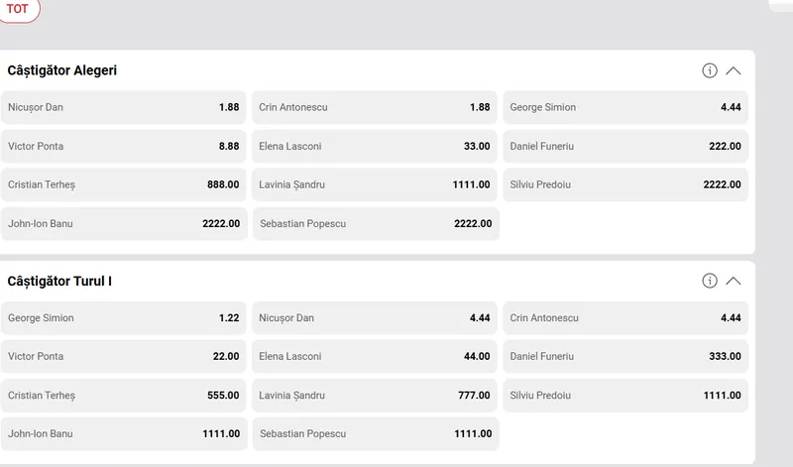The height and width of the screenshot is (467, 793).
Task: Collapse the Câștigător Turul I section
Action: [x=734, y=281]
